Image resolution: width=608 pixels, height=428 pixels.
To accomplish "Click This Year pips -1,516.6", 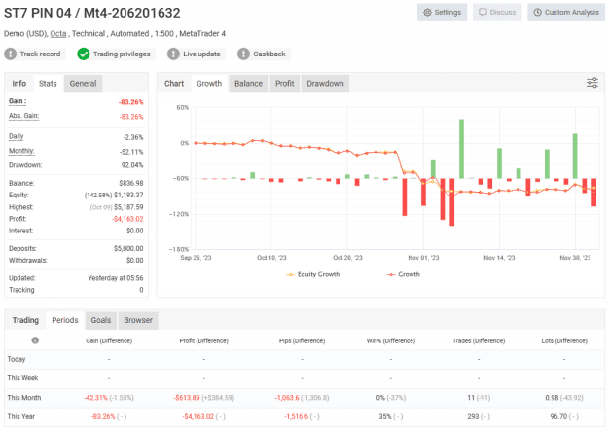I will 297,416.
